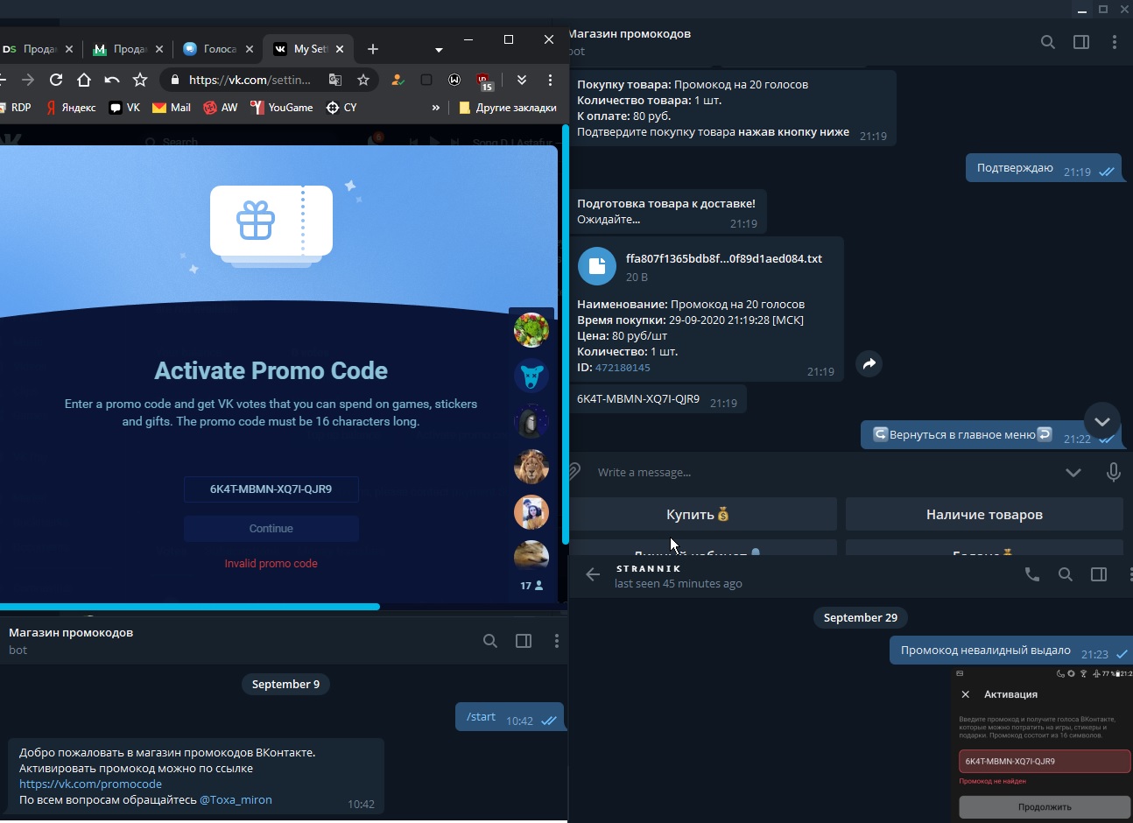Go to Chrome home page
The height and width of the screenshot is (823, 1133).
[84, 80]
